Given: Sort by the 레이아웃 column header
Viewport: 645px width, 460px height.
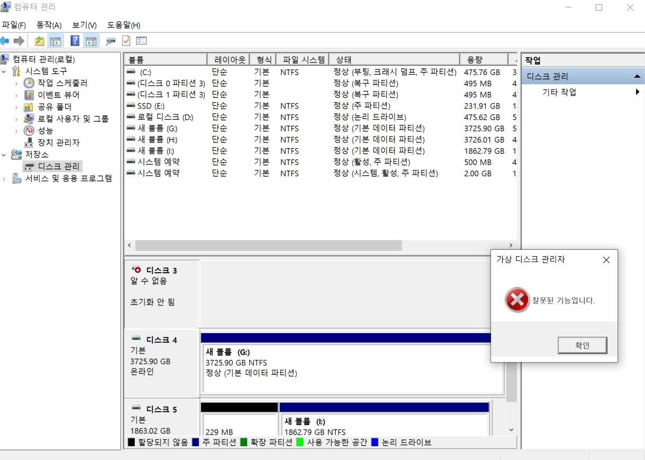Looking at the screenshot, I should 229,60.
